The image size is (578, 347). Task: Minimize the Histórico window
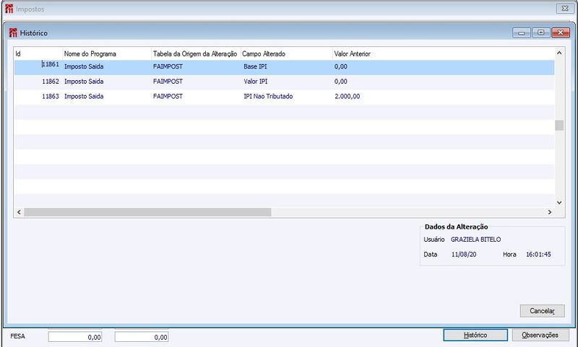tap(521, 32)
